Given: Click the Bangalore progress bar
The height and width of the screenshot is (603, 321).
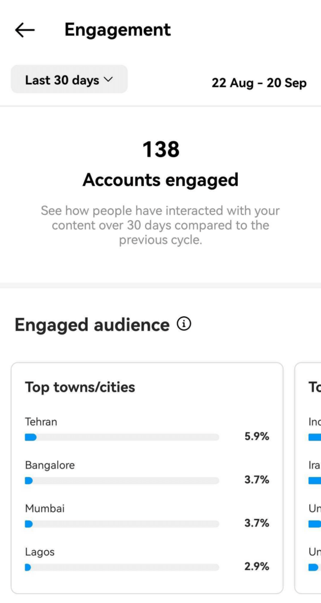Looking at the screenshot, I should pos(122,481).
